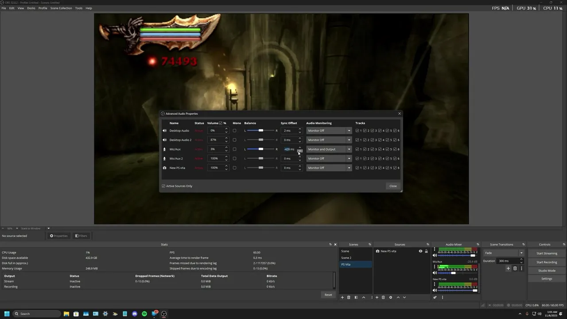567x319 pixels.
Task: Open Monitor and Output dropdown for Mic/Aux
Action: click(329, 149)
